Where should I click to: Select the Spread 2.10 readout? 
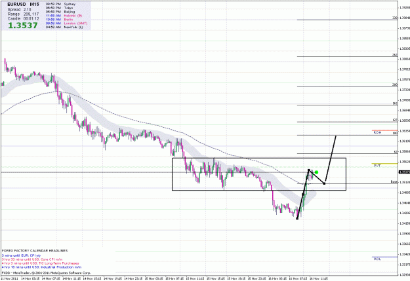[19, 9]
